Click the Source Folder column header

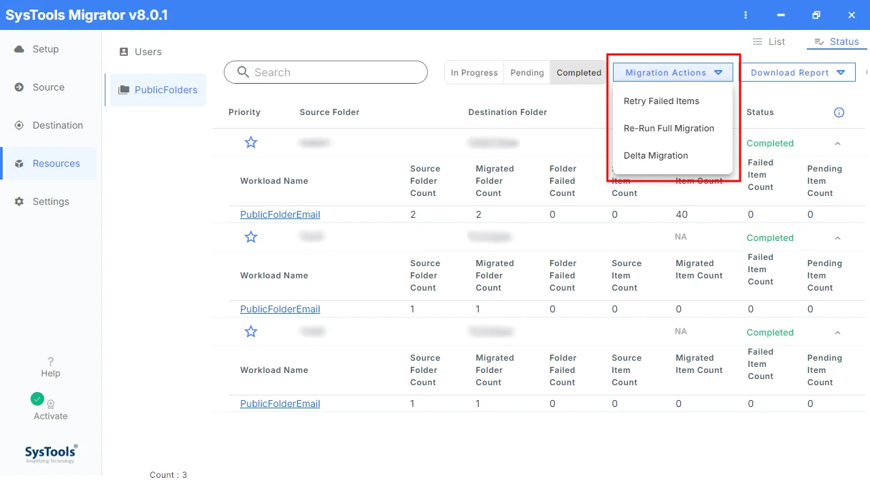[x=329, y=112]
